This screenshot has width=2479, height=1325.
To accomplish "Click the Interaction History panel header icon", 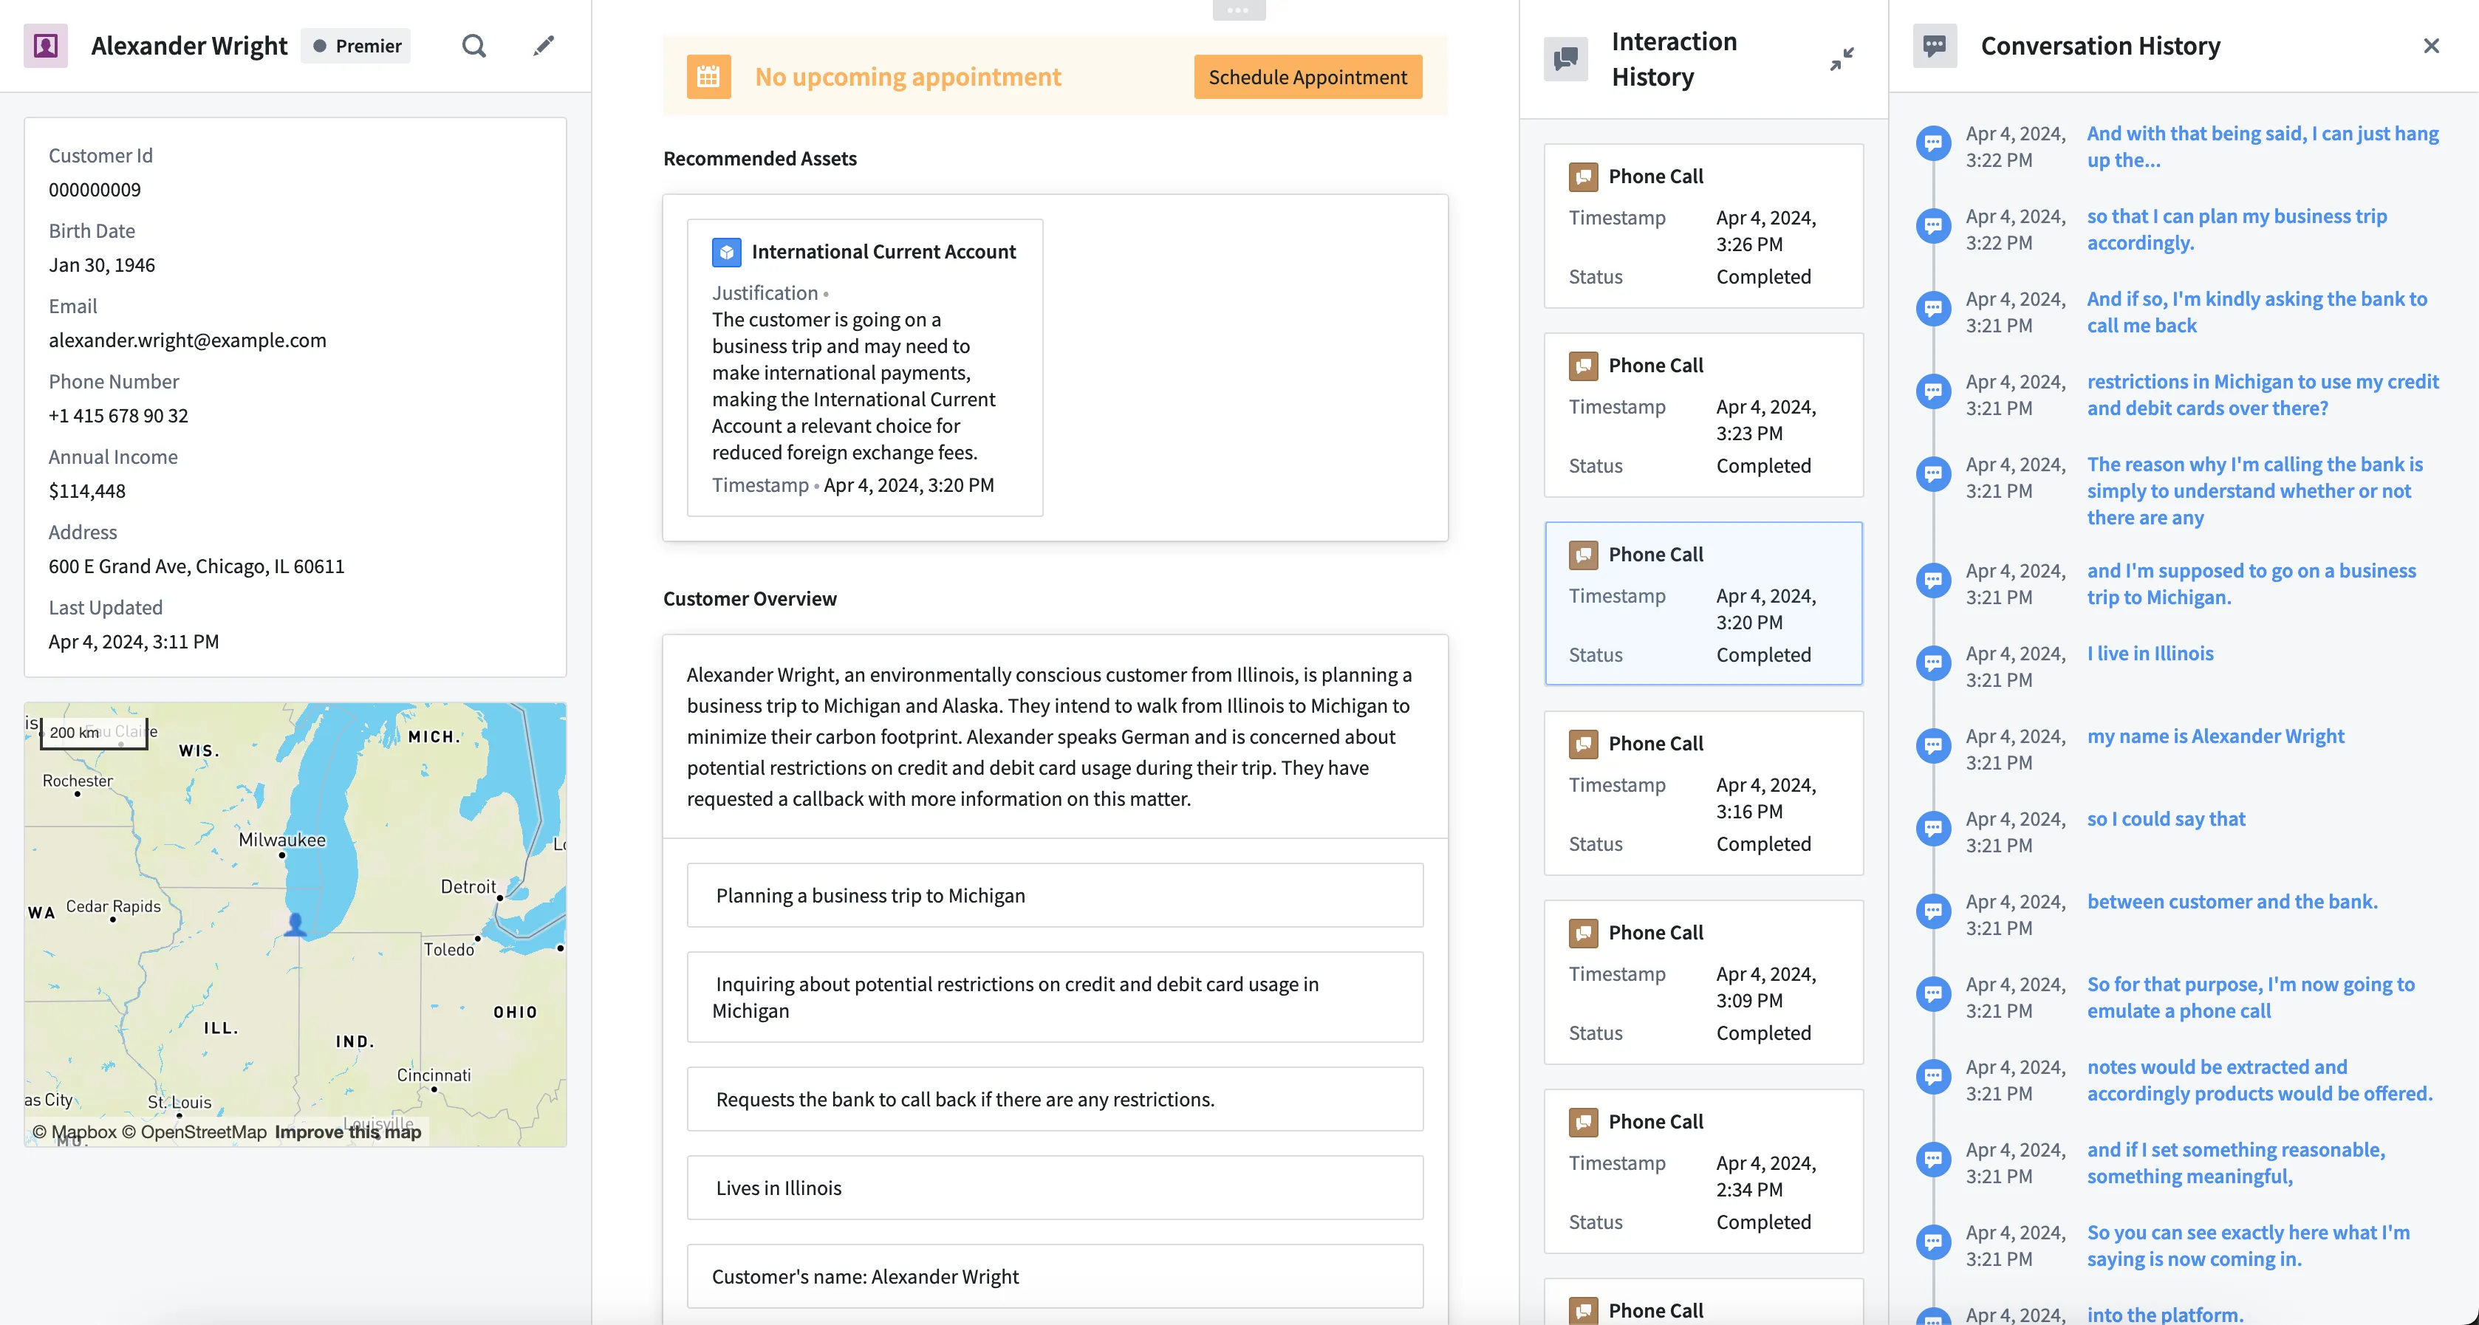I will tap(1566, 58).
